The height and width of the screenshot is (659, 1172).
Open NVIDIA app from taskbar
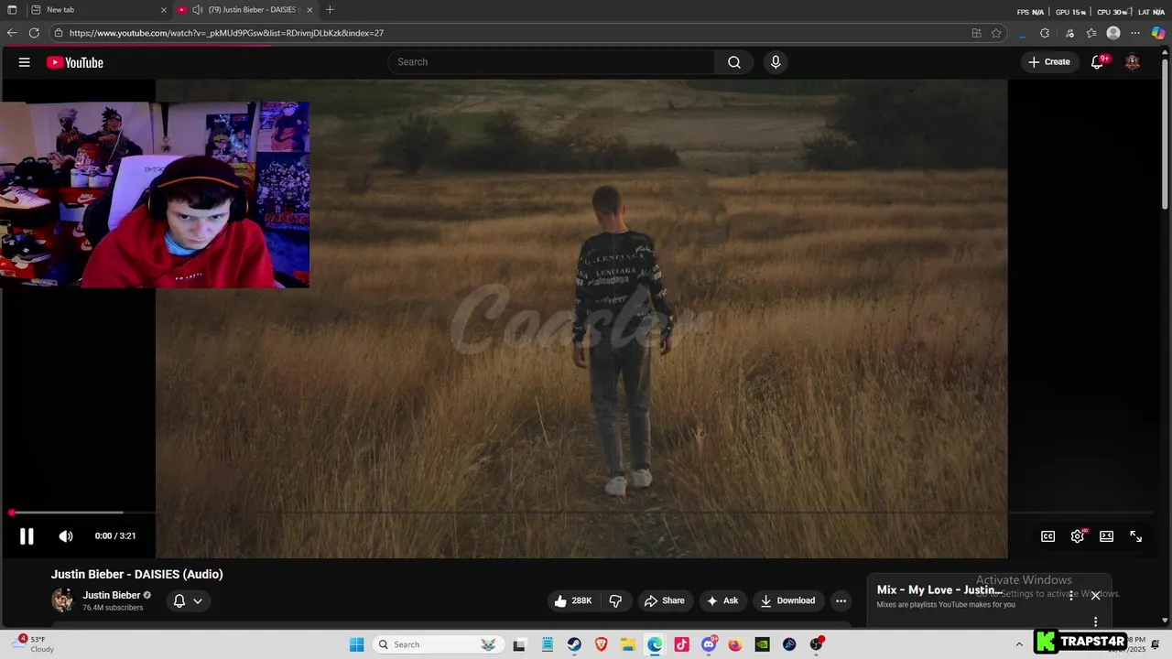coord(762,644)
